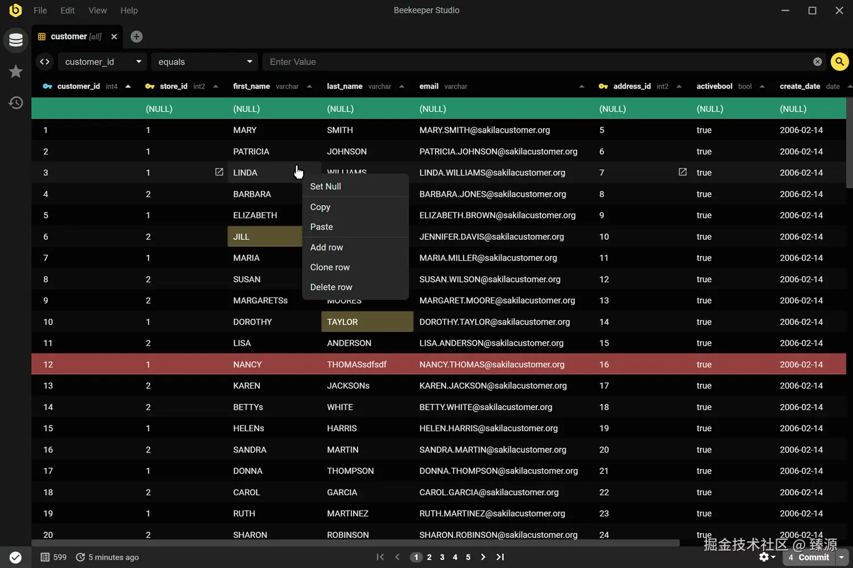Screen dimensions: 853x568
Task: Select the GARCIA last_name cell
Action: coord(367,492)
